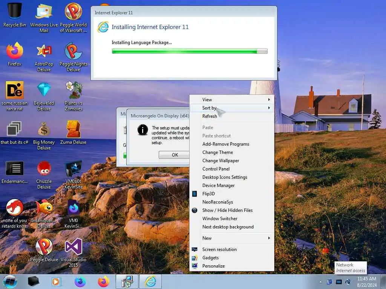Open Device Manager from context menu
This screenshot has height=289, width=386.
(232, 186)
